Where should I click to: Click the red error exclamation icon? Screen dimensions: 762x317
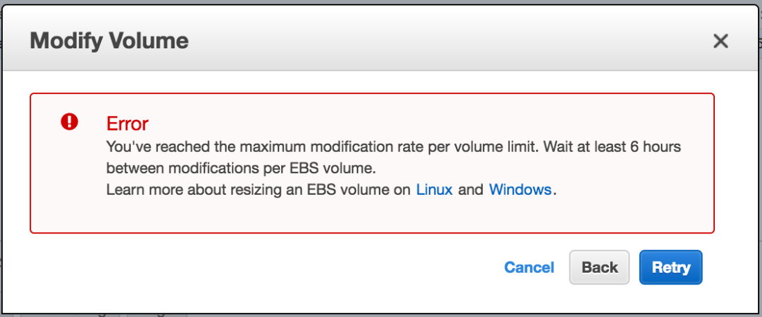(x=70, y=122)
